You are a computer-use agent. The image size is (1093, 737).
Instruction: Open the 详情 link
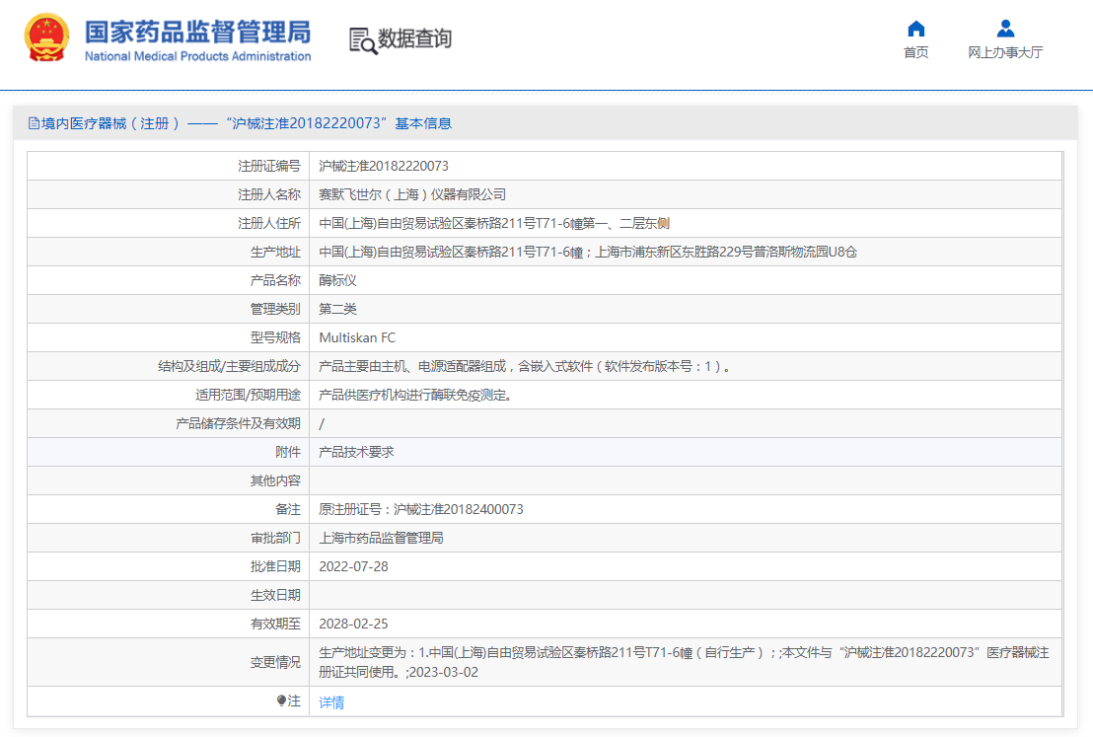pyautogui.click(x=331, y=702)
